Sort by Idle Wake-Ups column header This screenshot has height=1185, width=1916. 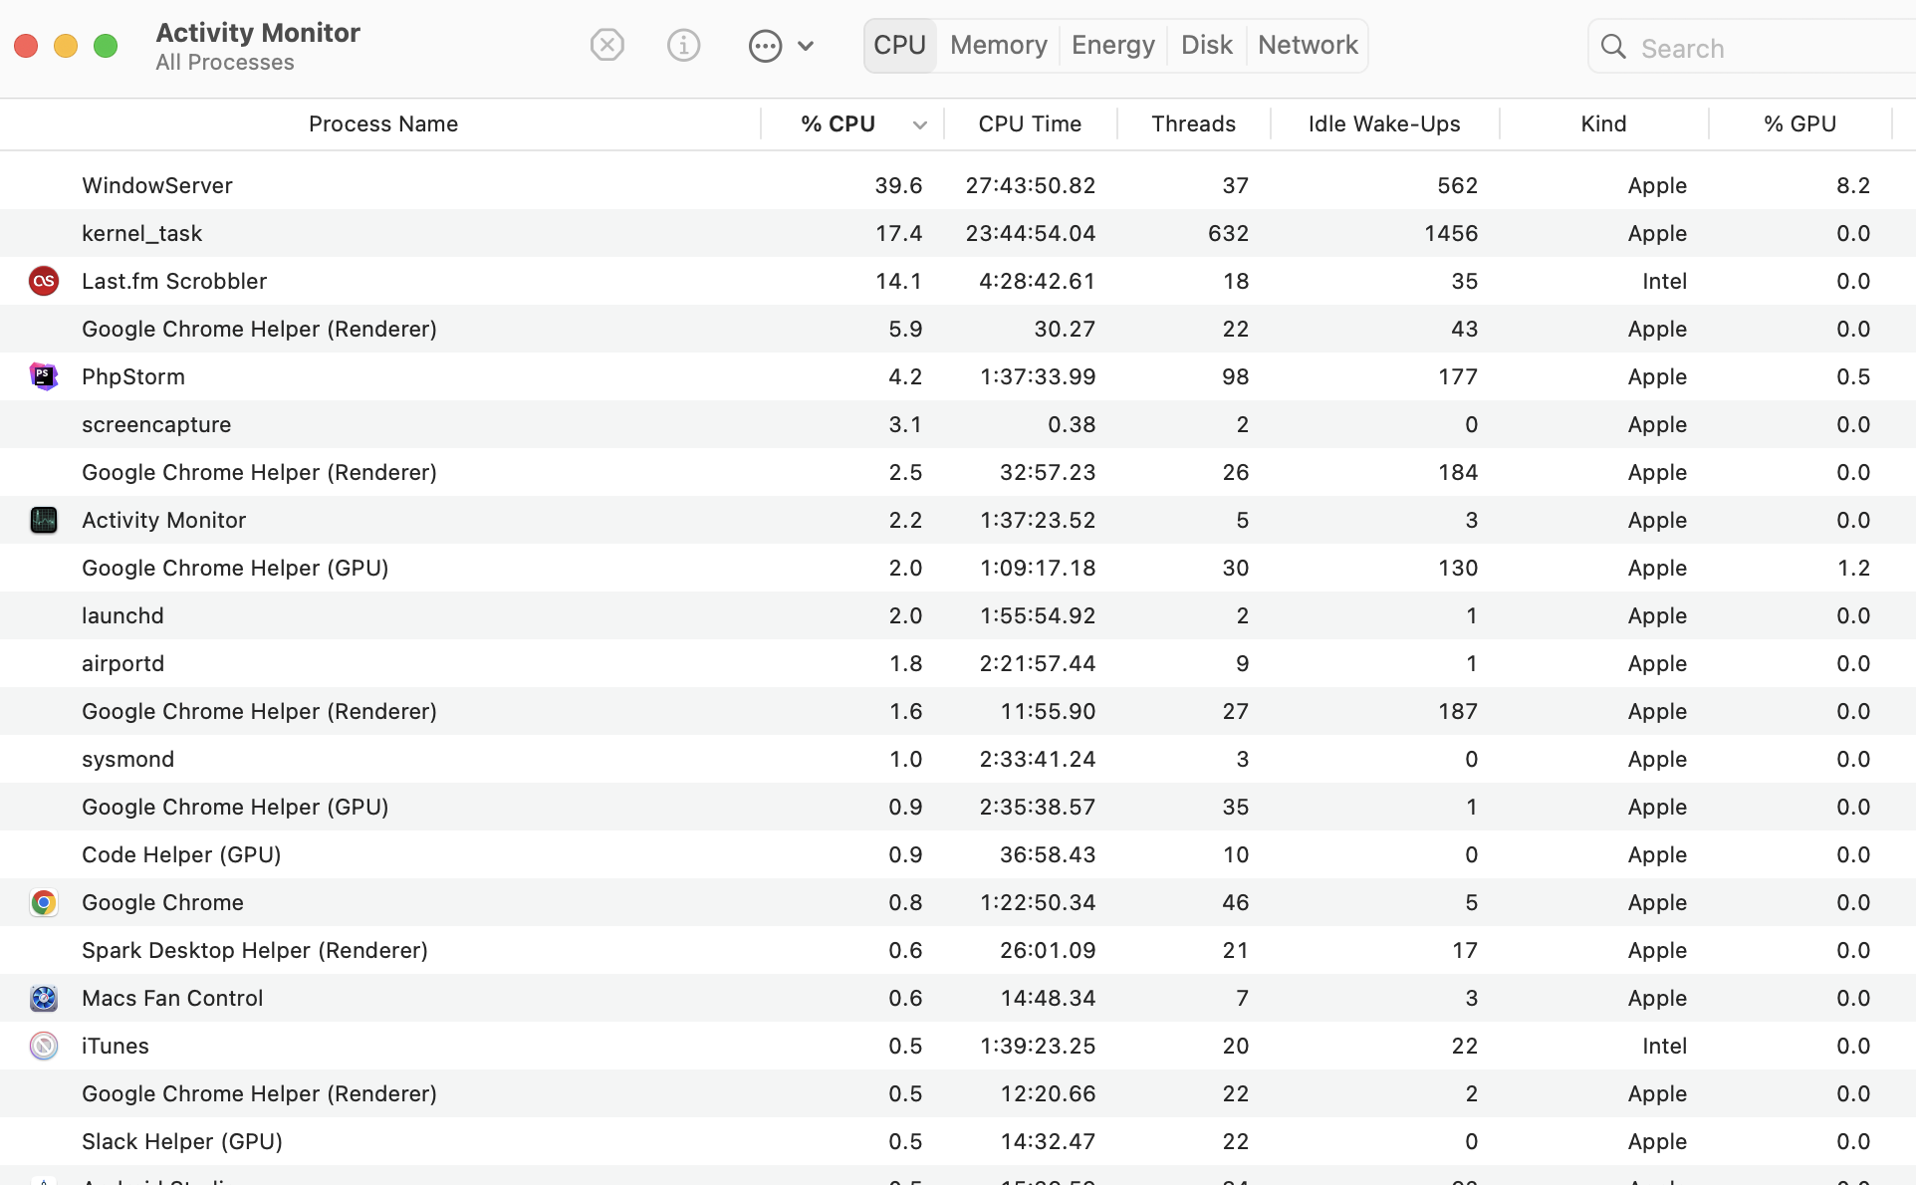tap(1384, 123)
